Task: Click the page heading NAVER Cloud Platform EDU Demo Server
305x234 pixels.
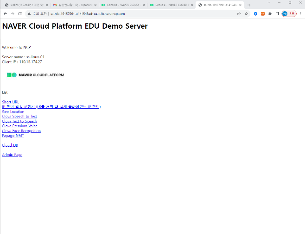Action: pyautogui.click(x=75, y=26)
